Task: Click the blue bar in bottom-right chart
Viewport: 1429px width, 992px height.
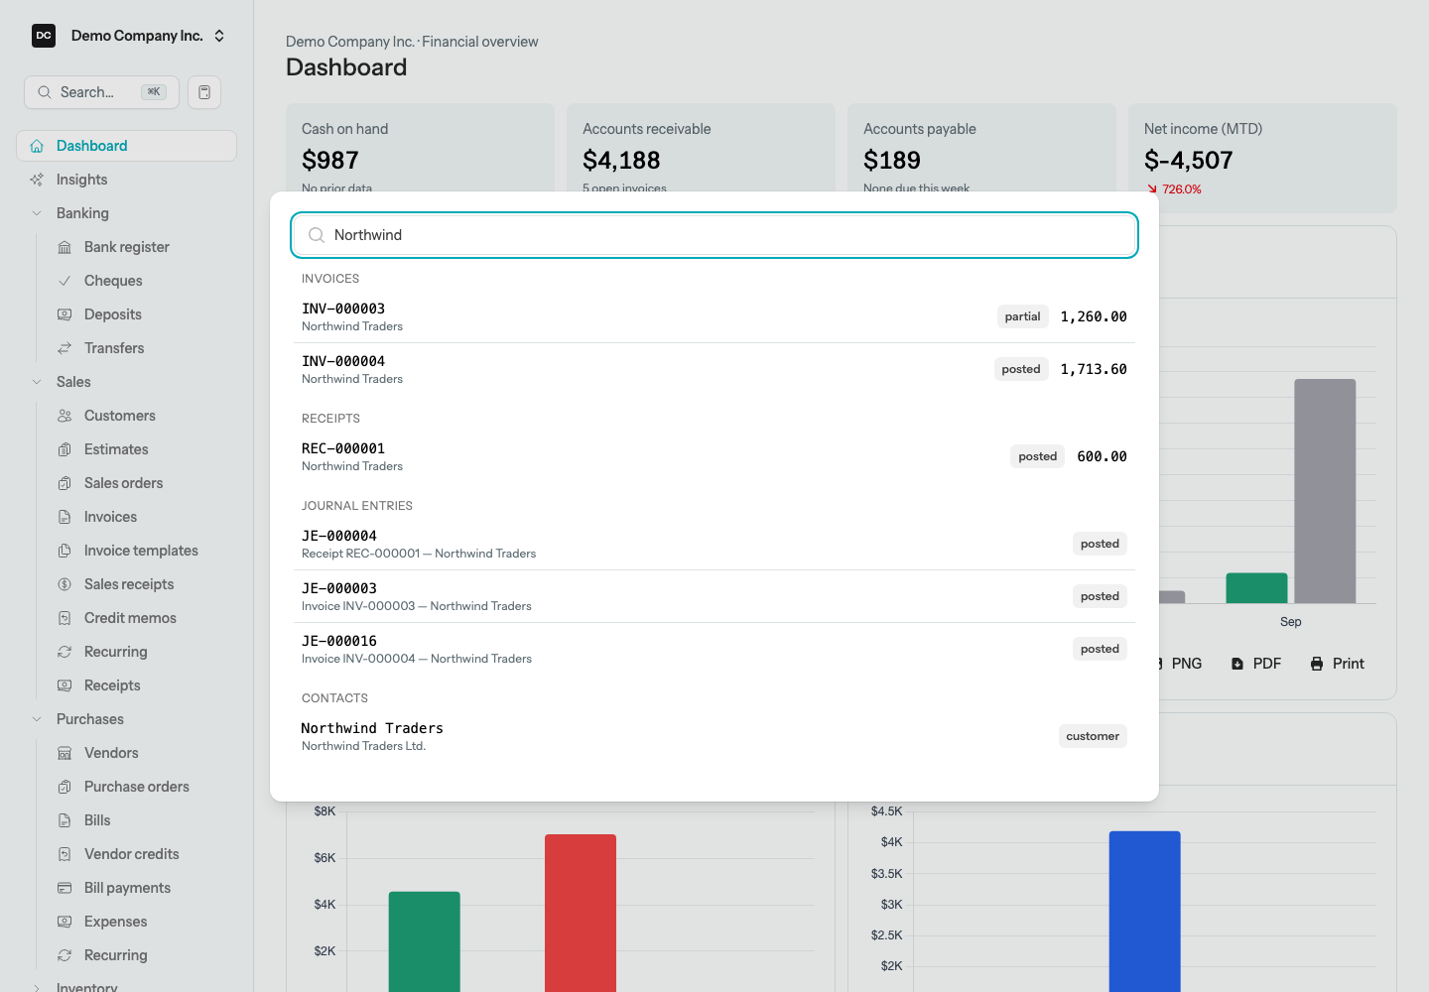Action: [1144, 911]
